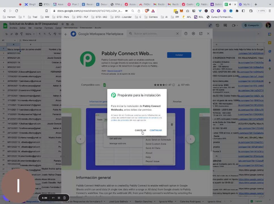Open Caterina Rodriguez sheet tab dropdown
This screenshot has width=274, height=204.
click(203, 201)
